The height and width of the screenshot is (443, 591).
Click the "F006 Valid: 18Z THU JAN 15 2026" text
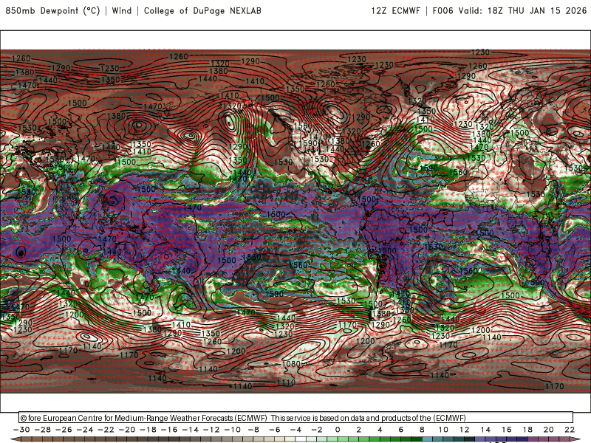tap(510, 10)
